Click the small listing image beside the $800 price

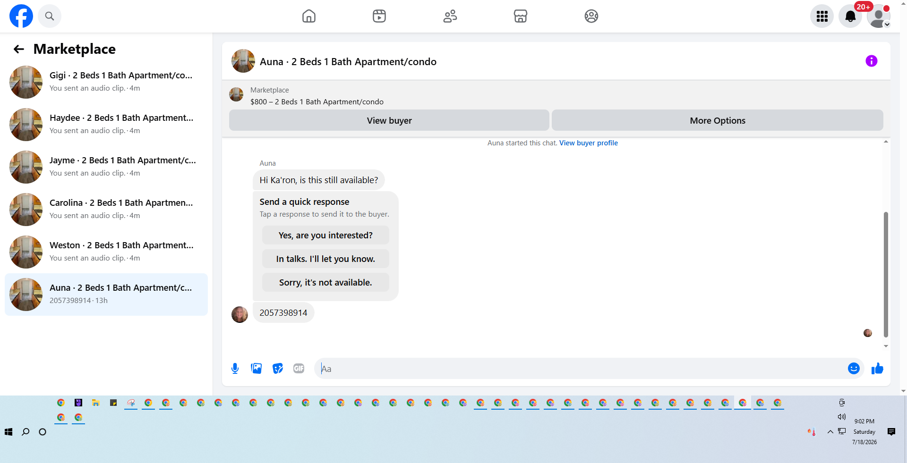tap(236, 94)
